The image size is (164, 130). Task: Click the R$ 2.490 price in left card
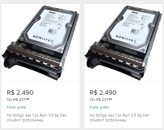[x=20, y=93]
